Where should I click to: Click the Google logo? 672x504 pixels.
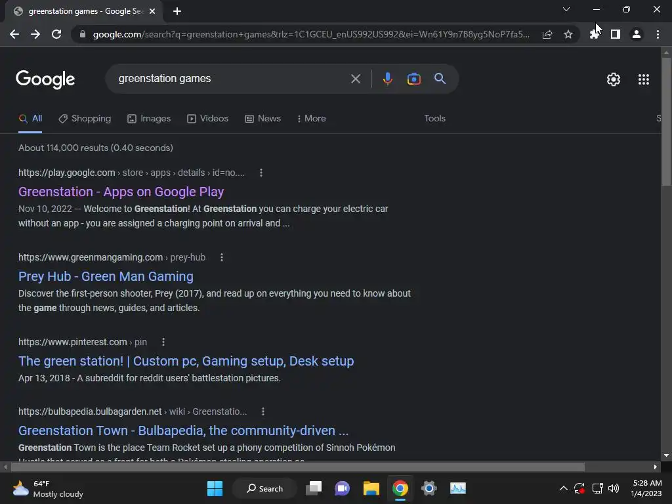45,79
